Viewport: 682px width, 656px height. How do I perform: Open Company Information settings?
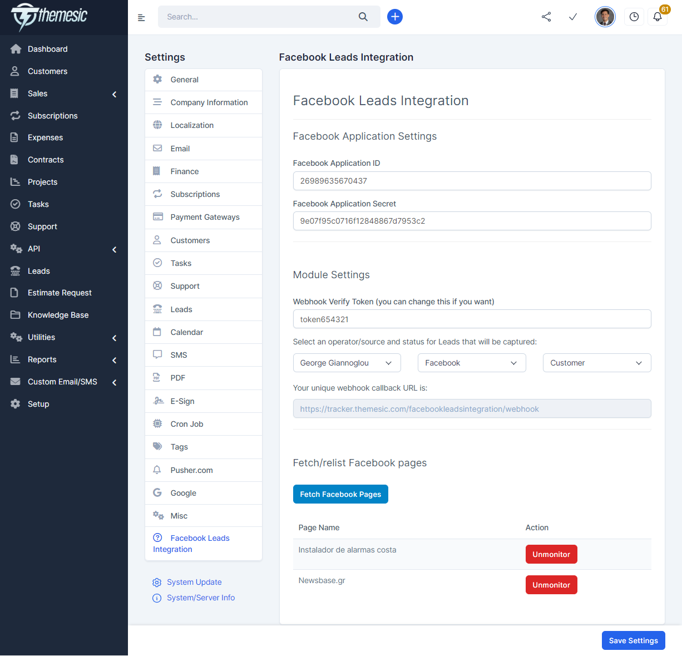[x=204, y=102]
